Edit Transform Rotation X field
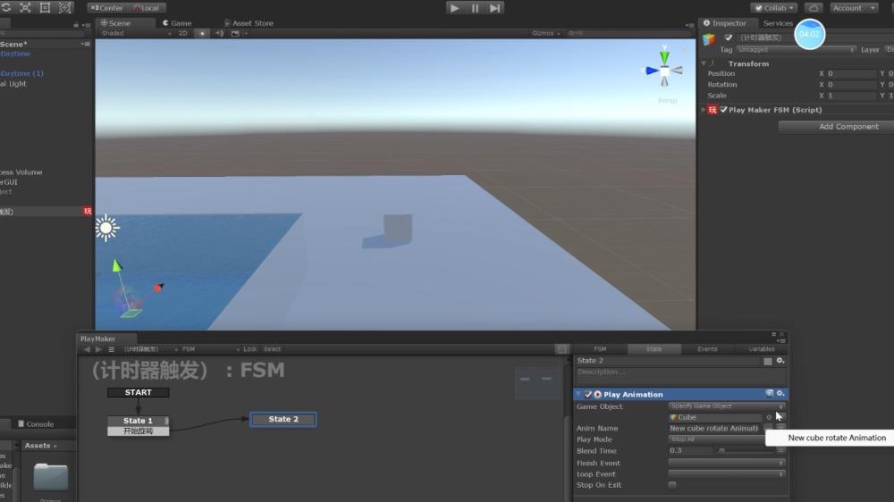894x502 pixels. (x=851, y=84)
